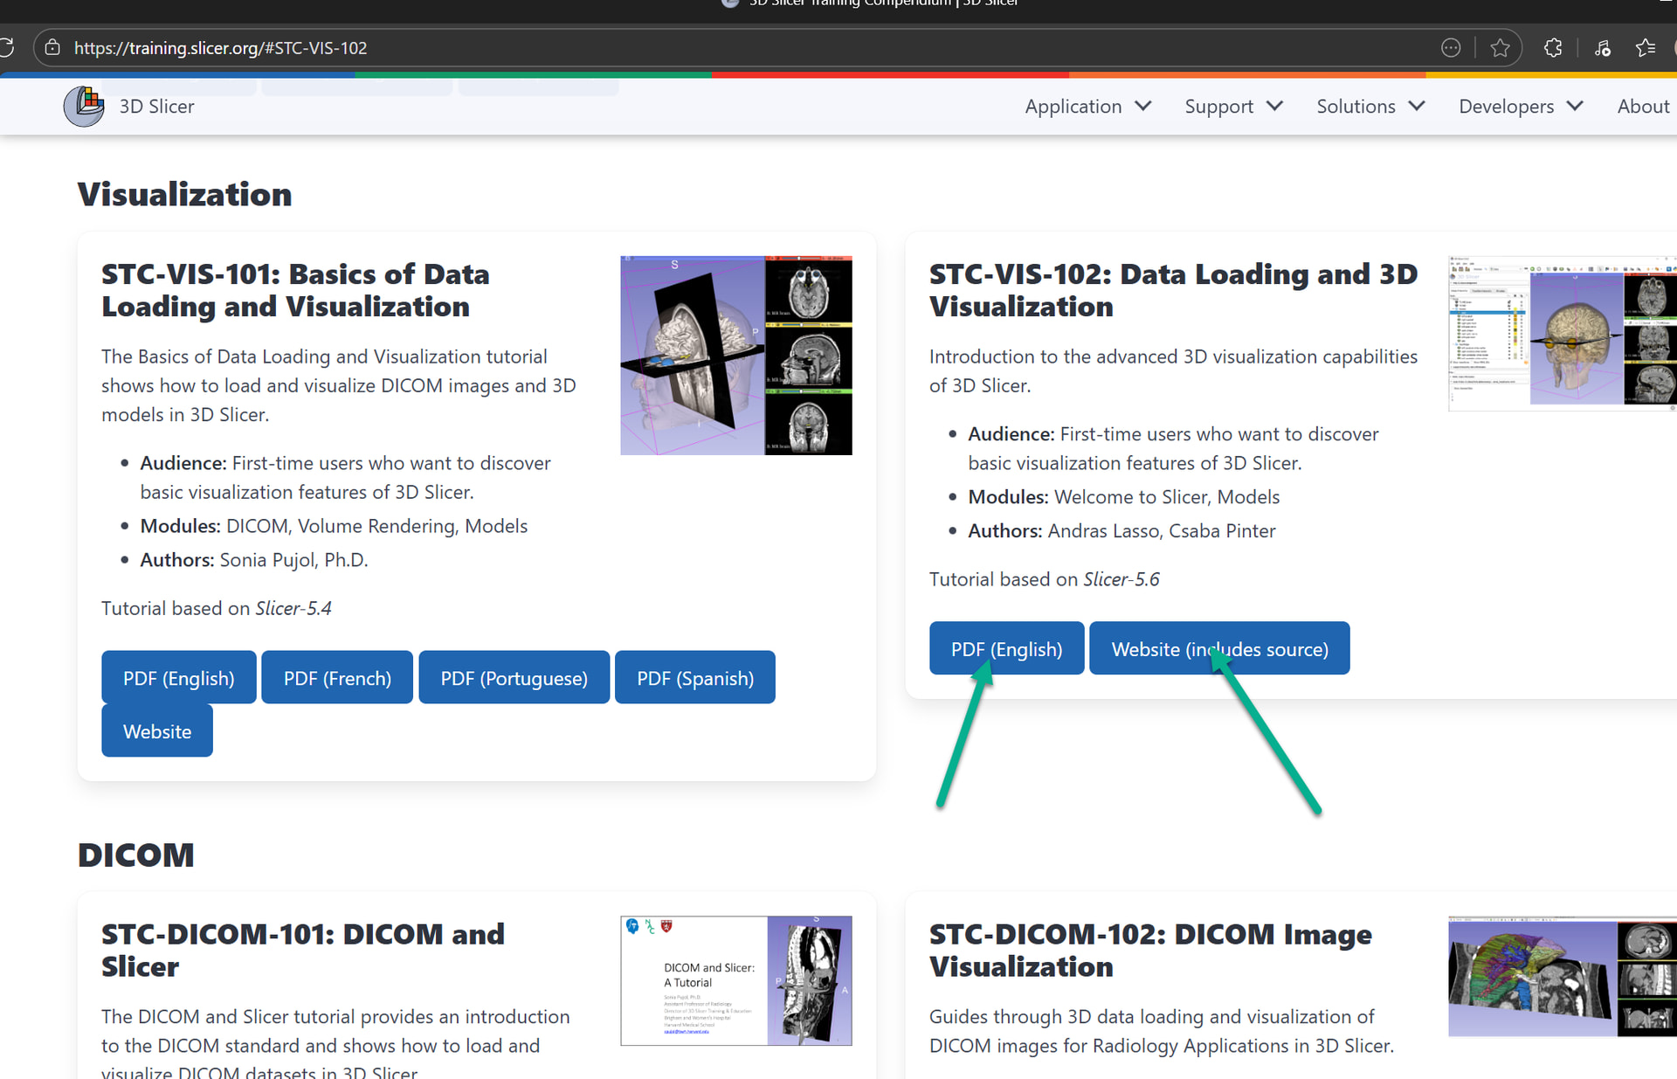Open Website (includes source) button
Image resolution: width=1677 pixels, height=1079 pixels.
click(1219, 648)
